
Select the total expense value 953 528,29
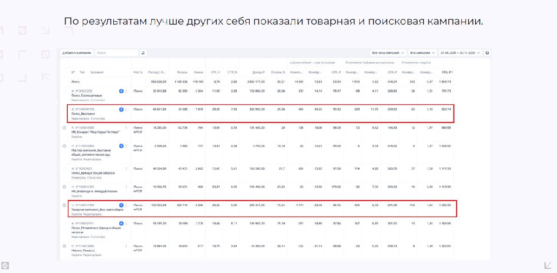coord(159,82)
